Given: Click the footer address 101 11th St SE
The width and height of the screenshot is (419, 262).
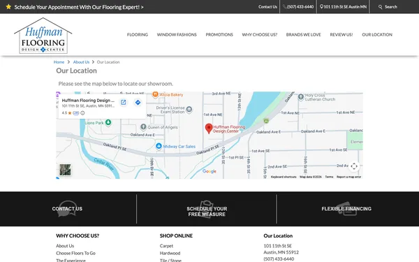Looking at the screenshot, I should coord(278,246).
